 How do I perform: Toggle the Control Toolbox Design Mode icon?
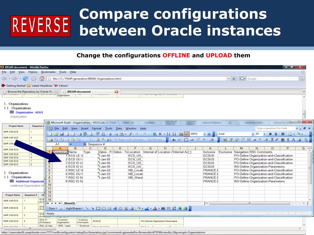225,140
